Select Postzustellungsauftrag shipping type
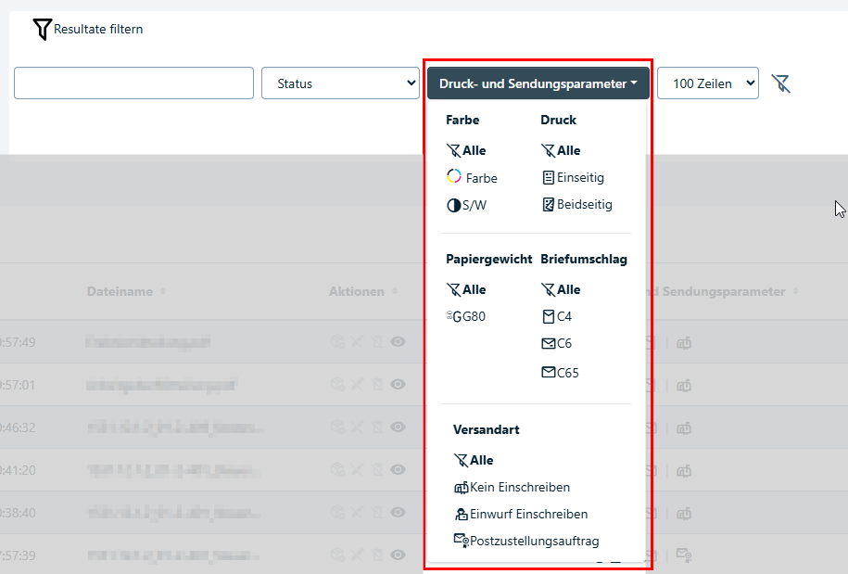 pyautogui.click(x=525, y=541)
